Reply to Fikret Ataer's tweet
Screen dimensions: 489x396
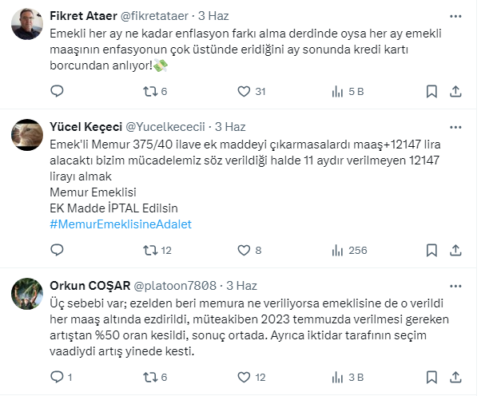[57, 92]
